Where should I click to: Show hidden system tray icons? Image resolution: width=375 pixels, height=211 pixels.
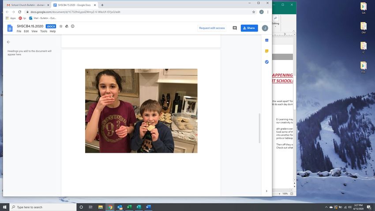coord(326,207)
